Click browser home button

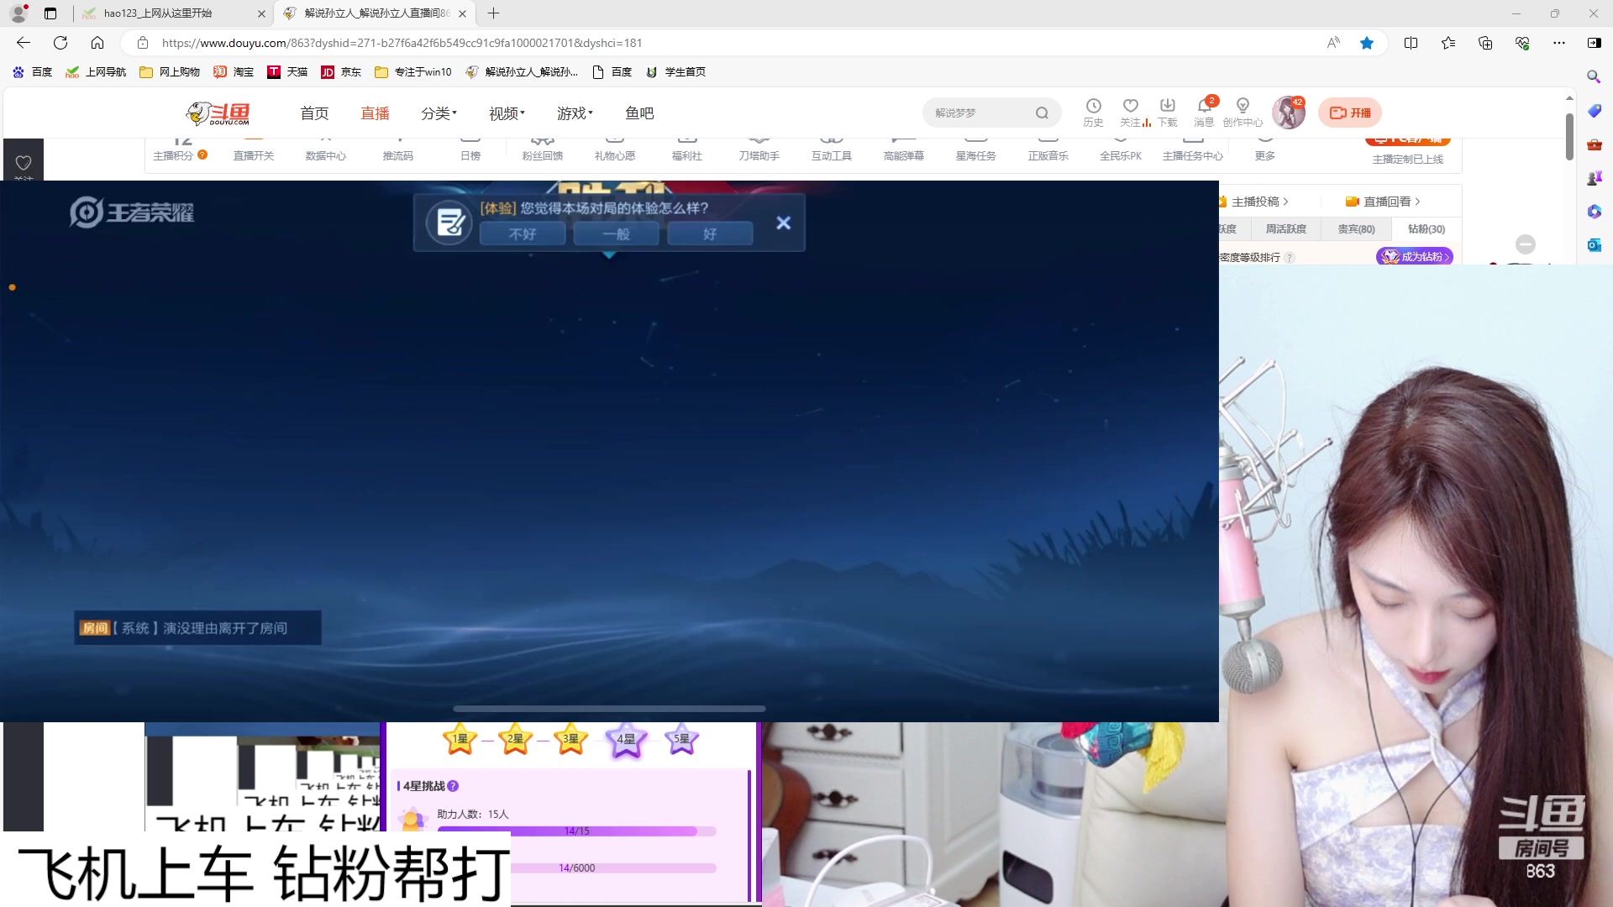(97, 43)
